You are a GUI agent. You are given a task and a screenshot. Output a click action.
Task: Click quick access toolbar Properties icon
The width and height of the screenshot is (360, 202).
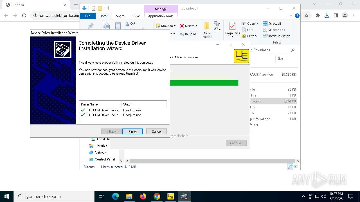click(94, 8)
